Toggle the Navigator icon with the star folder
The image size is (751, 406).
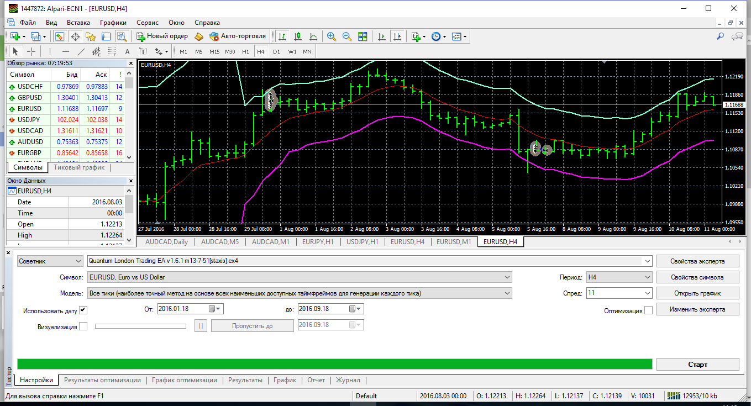point(91,36)
